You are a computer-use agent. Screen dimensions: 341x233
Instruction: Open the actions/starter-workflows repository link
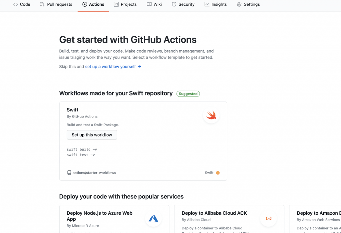tap(94, 173)
